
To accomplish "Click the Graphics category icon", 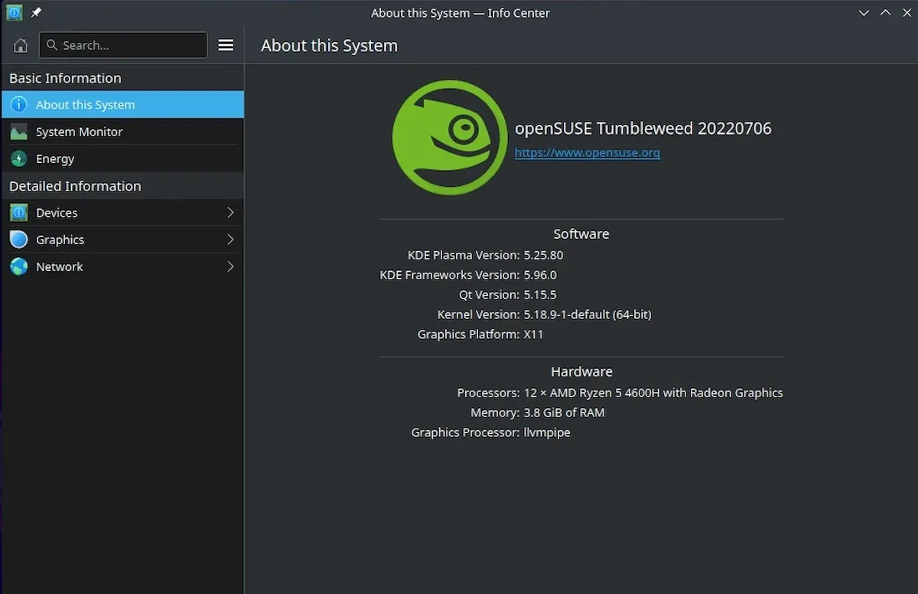I will (19, 240).
